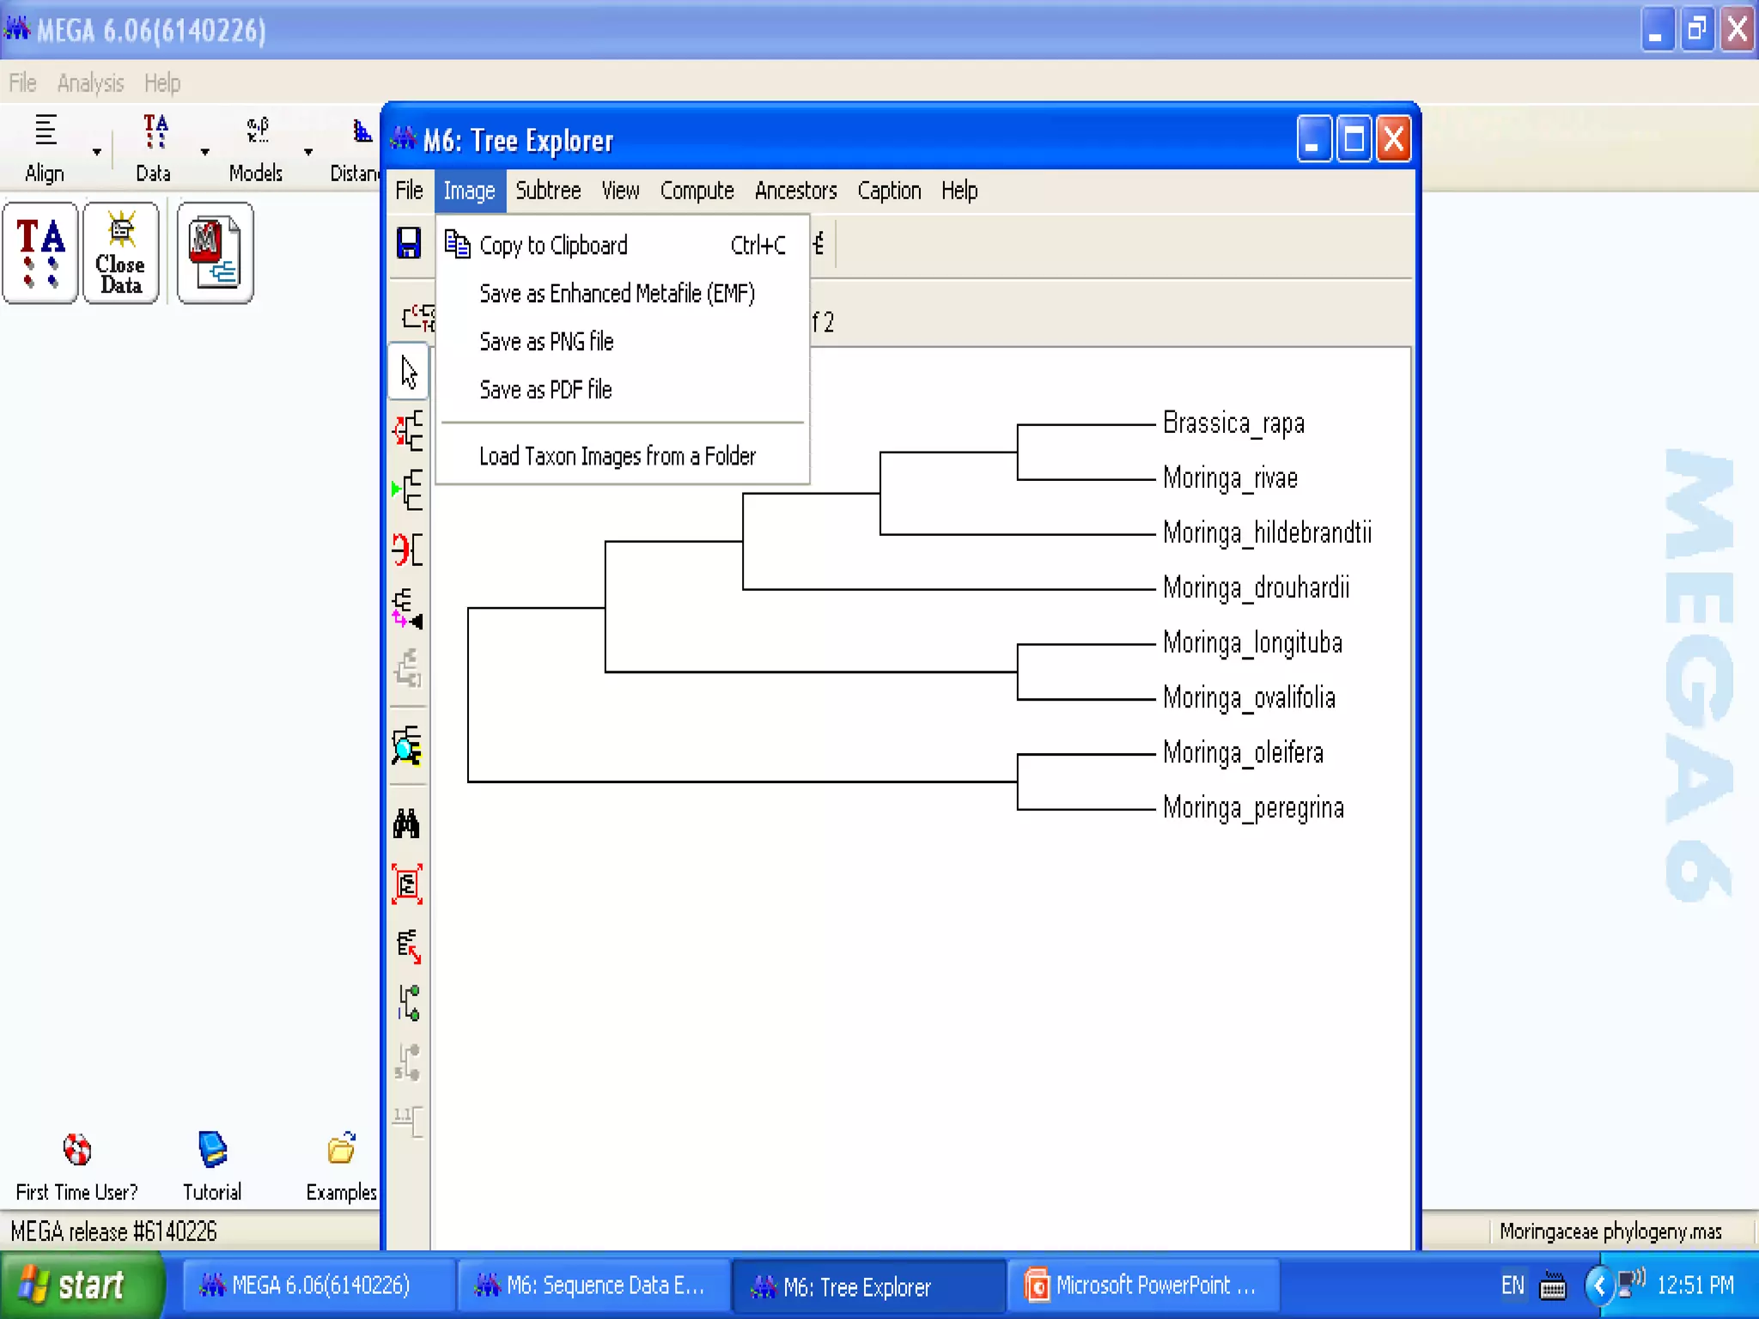Click the Save floppy disk icon in Tree Explorer

pyautogui.click(x=409, y=244)
